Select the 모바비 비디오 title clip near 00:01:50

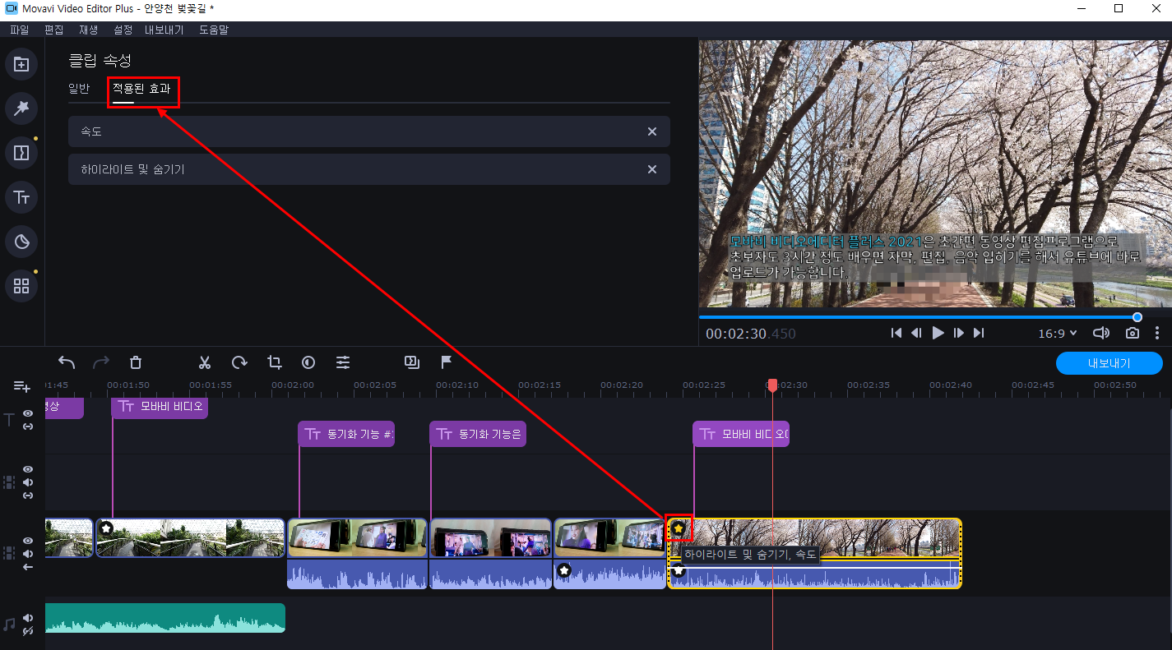[160, 407]
